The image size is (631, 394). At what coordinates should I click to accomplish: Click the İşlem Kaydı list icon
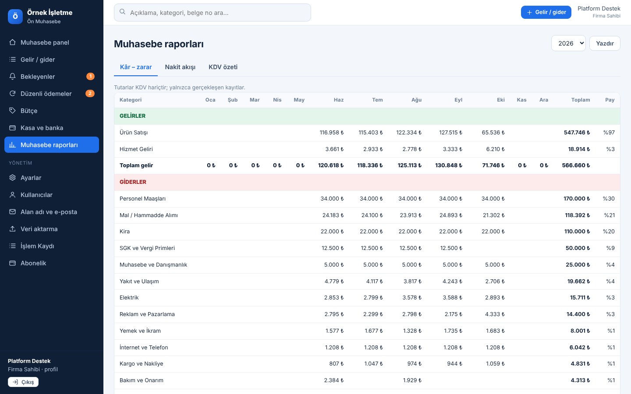pyautogui.click(x=12, y=246)
